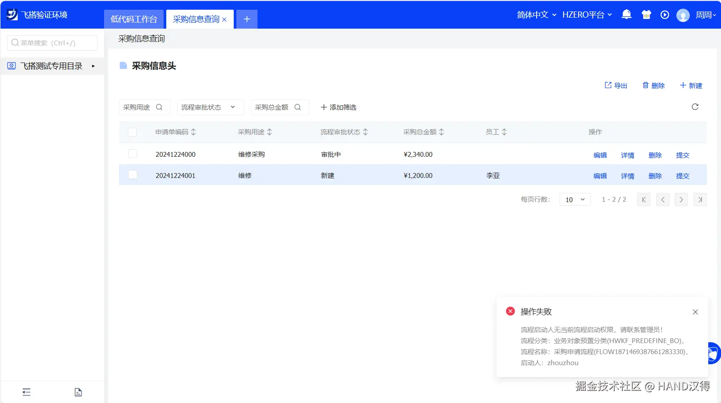Open the gift box icon in header
Viewport: 721px width, 403px height.
pos(646,15)
